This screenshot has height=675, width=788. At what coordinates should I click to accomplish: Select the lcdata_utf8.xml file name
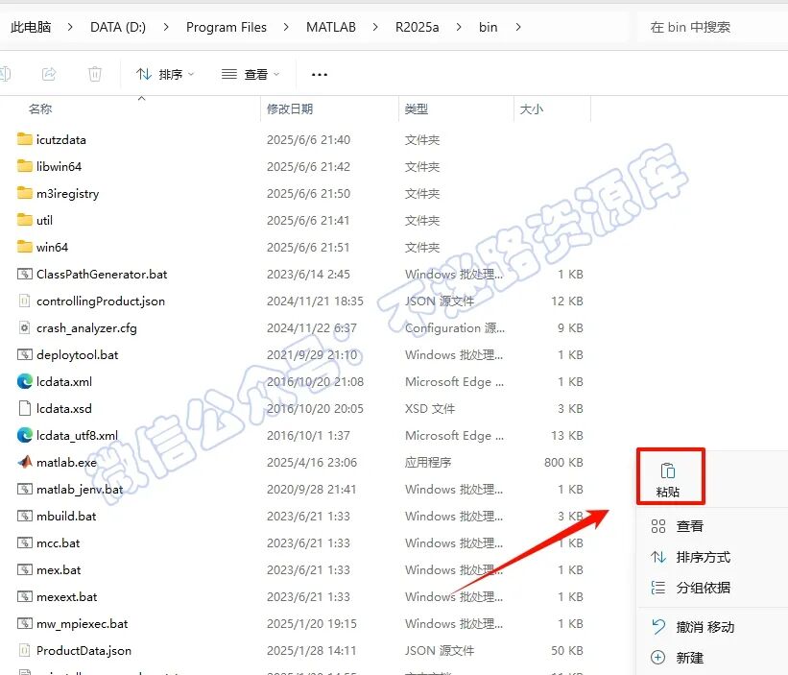(77, 435)
